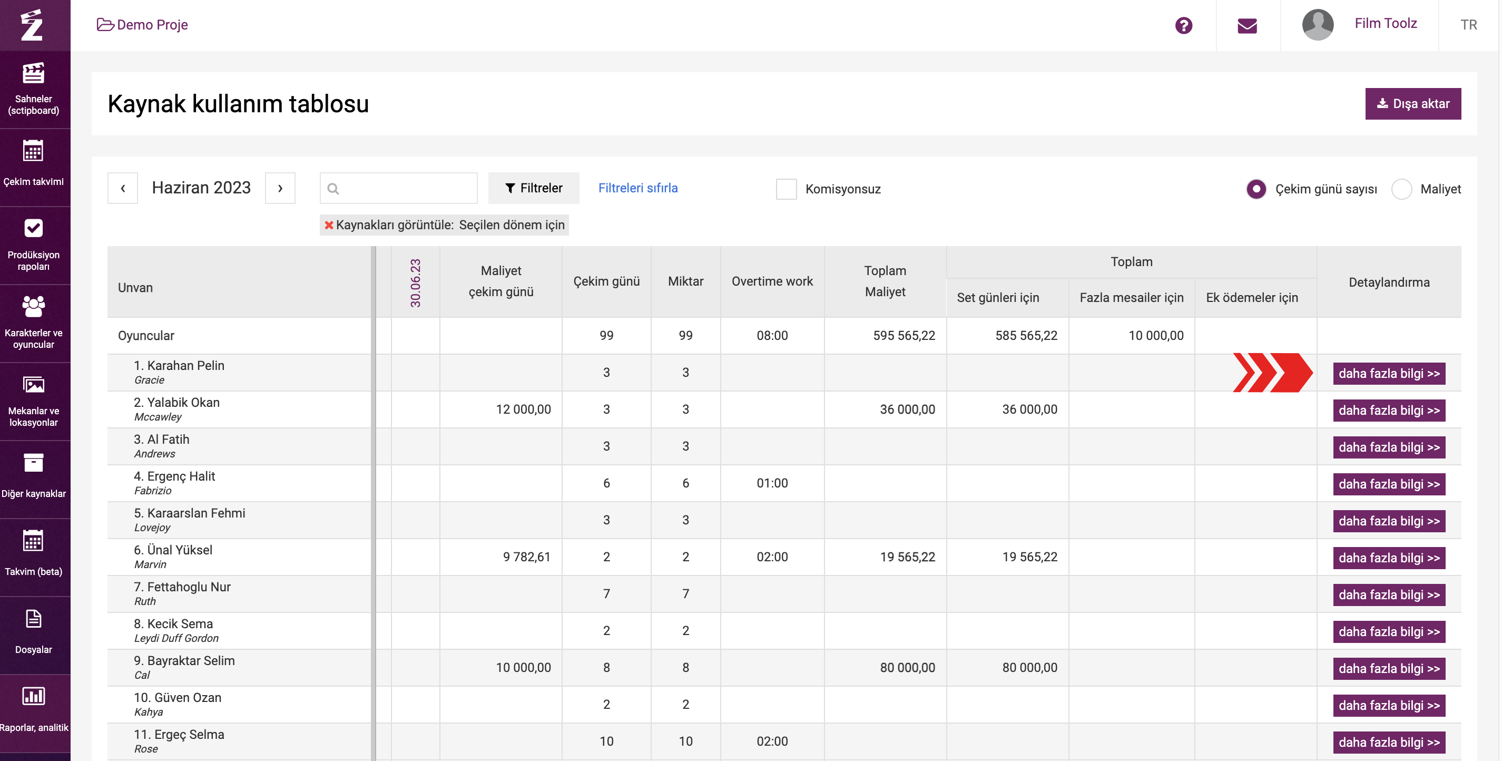The image size is (1502, 761).
Task: Click the Dışa aktar export button
Action: point(1413,104)
